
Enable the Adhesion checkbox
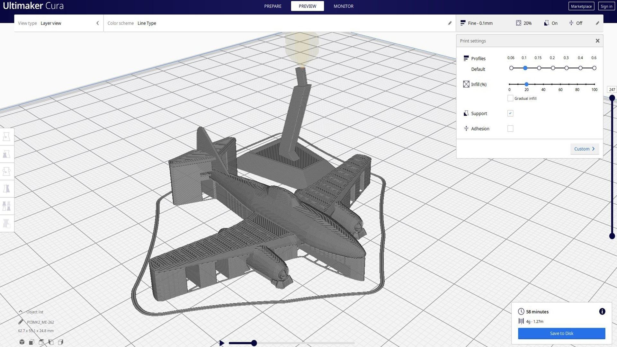tap(510, 129)
